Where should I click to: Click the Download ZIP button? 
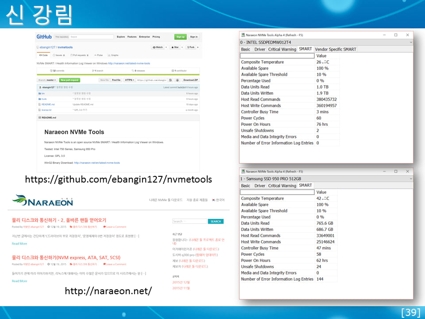click(190, 80)
